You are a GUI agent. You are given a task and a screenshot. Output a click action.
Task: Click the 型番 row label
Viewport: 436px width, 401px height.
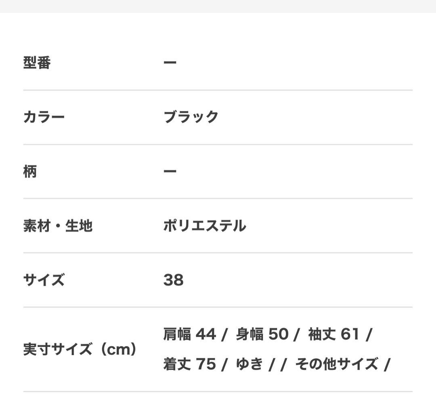(37, 63)
